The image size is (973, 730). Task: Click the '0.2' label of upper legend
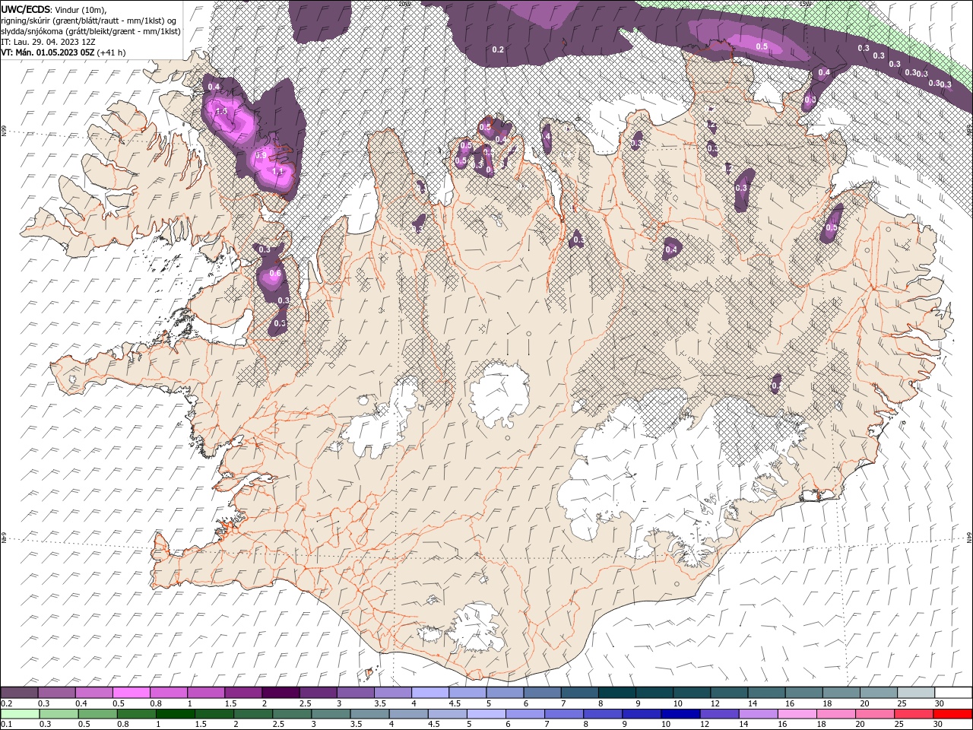click(x=6, y=703)
